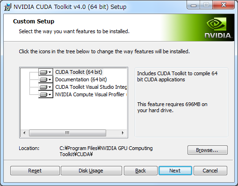The width and height of the screenshot is (238, 186).
Task: Click the Next button
Action: pos(175,171)
